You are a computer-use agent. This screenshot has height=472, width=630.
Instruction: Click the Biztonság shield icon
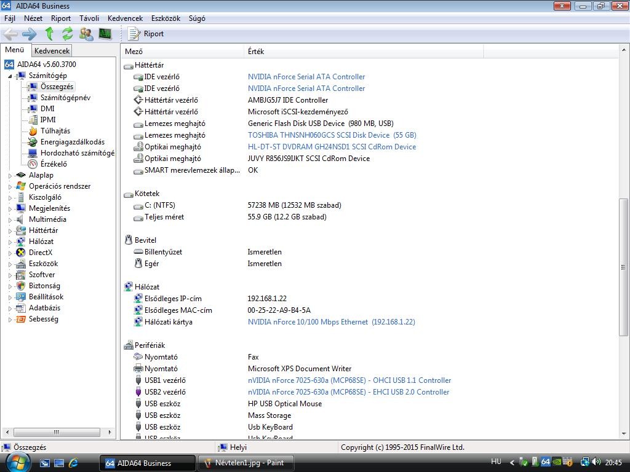pos(21,286)
